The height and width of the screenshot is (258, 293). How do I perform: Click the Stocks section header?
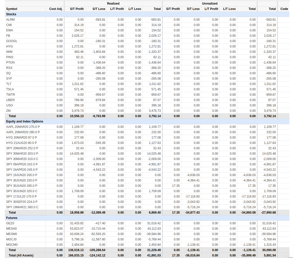point(11,14)
